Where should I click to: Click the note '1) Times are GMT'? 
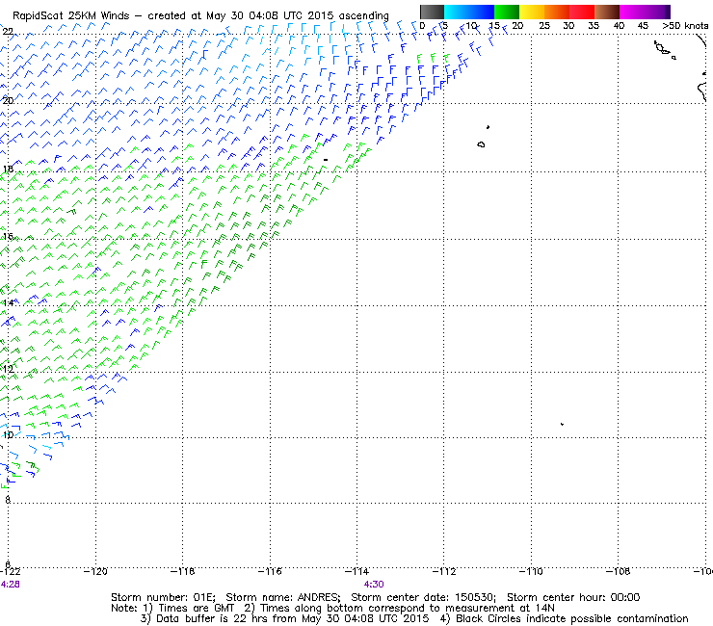(189, 609)
